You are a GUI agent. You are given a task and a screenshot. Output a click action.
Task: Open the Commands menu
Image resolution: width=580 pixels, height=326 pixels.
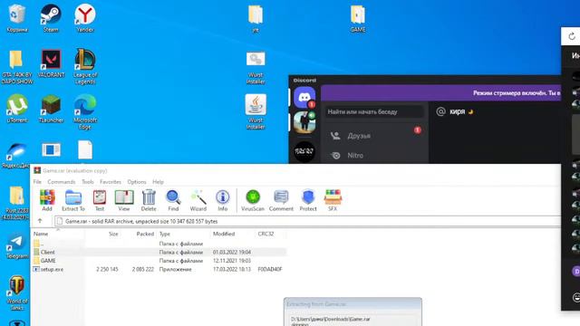click(62, 182)
